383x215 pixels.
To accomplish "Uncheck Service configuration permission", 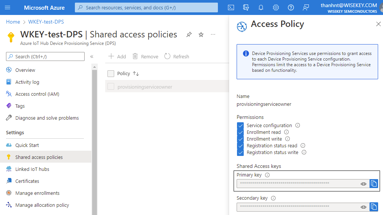I will point(240,126).
